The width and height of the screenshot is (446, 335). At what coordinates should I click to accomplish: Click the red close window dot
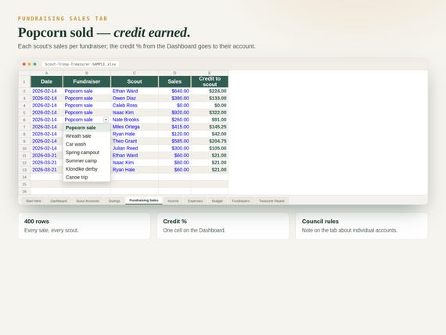[24, 64]
